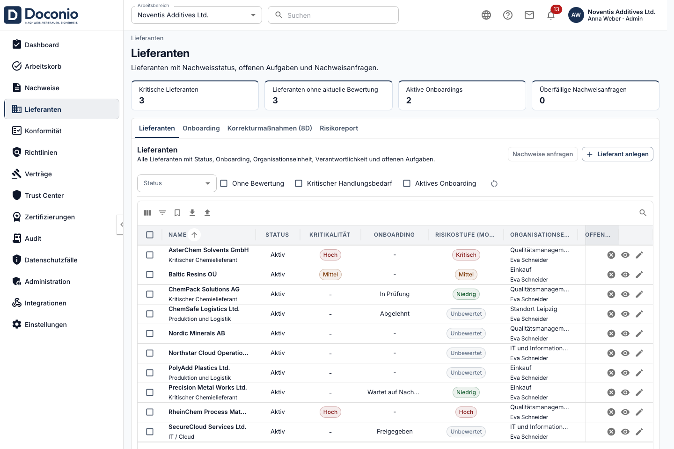This screenshot has height=449, width=674.
Task: Open Trust Center in the sidebar
Action: tap(62, 196)
